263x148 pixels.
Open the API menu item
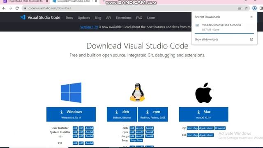(x=108, y=18)
